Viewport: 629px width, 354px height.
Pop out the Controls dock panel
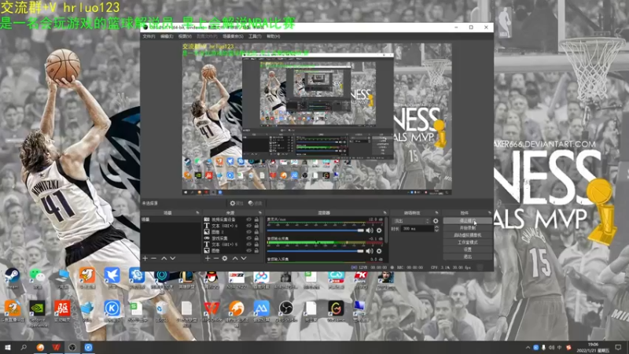pyautogui.click(x=489, y=212)
